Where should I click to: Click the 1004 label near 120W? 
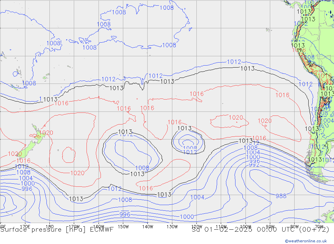point(197,197)
